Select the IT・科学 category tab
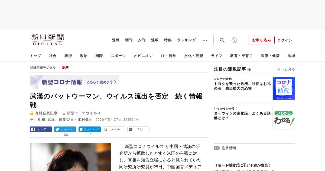The width and height of the screenshot is (325, 171). click(x=168, y=56)
